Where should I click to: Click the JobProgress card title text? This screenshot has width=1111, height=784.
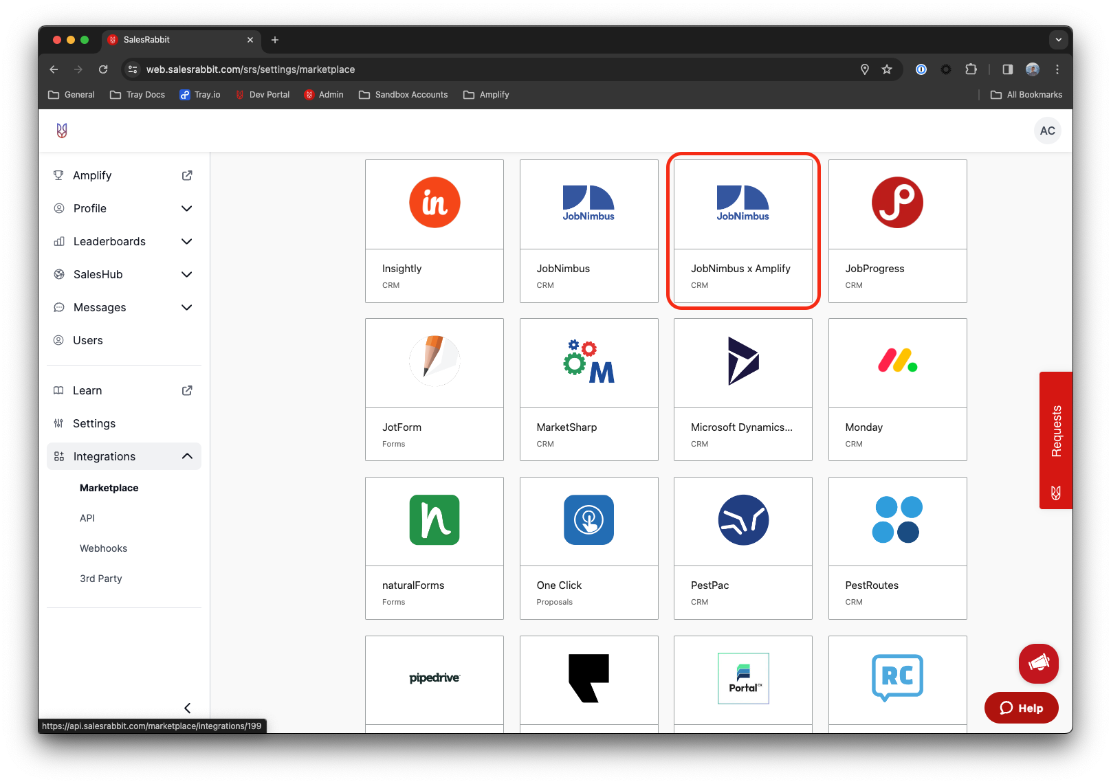tap(874, 269)
